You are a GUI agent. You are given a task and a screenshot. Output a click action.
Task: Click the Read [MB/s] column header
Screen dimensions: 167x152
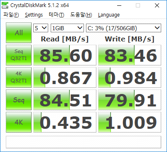point(65,39)
